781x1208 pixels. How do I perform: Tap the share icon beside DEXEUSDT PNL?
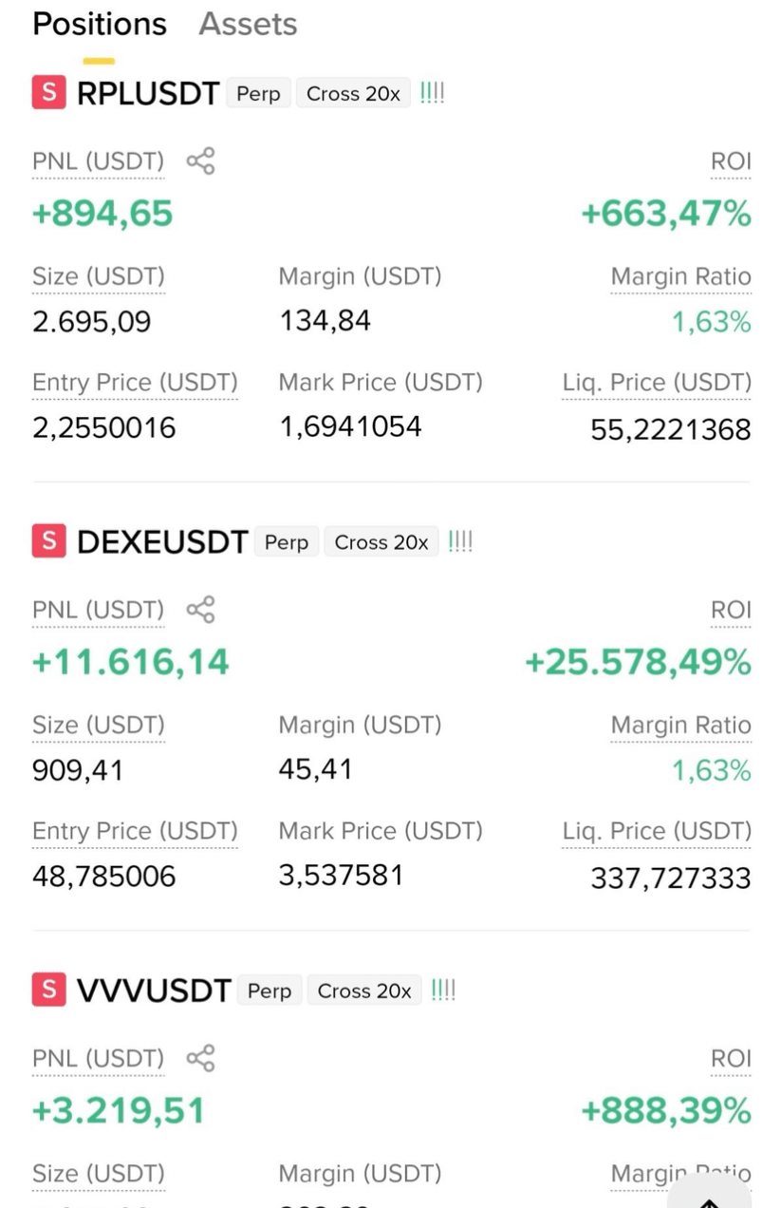(200, 610)
